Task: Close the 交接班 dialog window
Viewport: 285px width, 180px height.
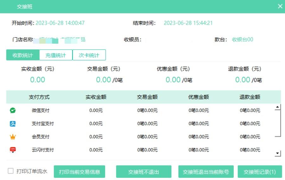Action: click(280, 6)
